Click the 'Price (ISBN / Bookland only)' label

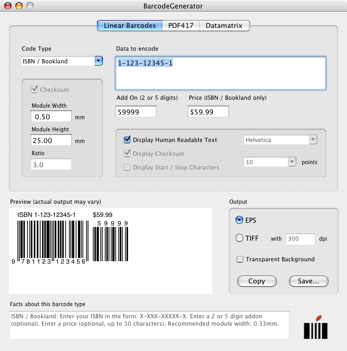point(227,98)
